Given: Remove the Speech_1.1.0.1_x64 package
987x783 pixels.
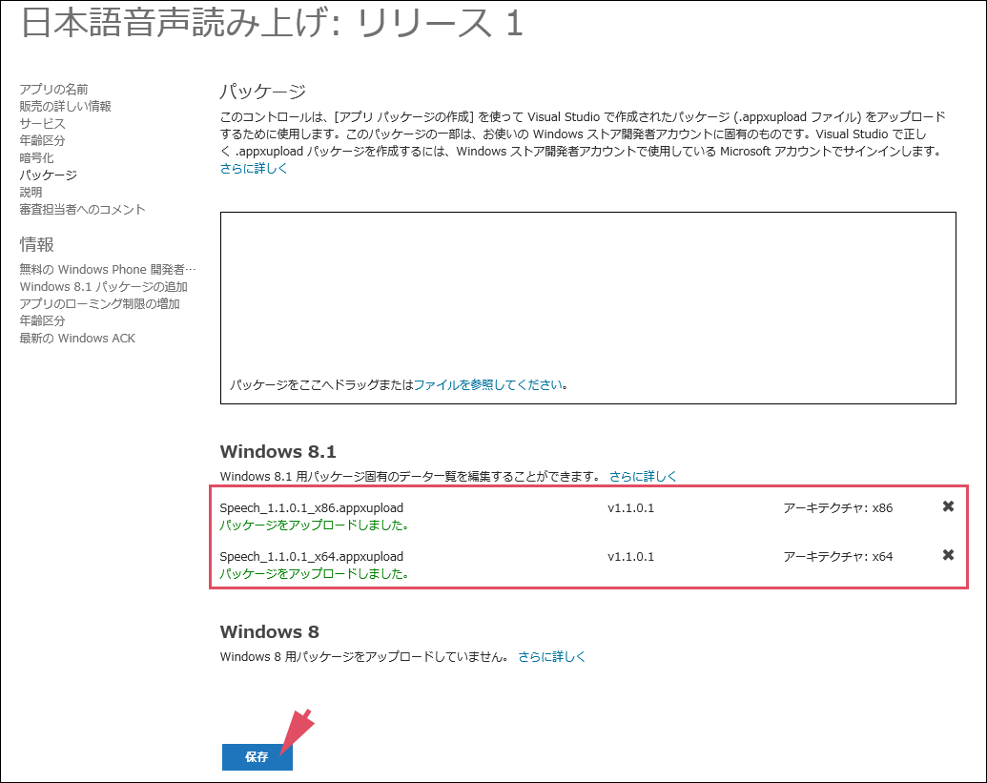Looking at the screenshot, I should tap(948, 555).
